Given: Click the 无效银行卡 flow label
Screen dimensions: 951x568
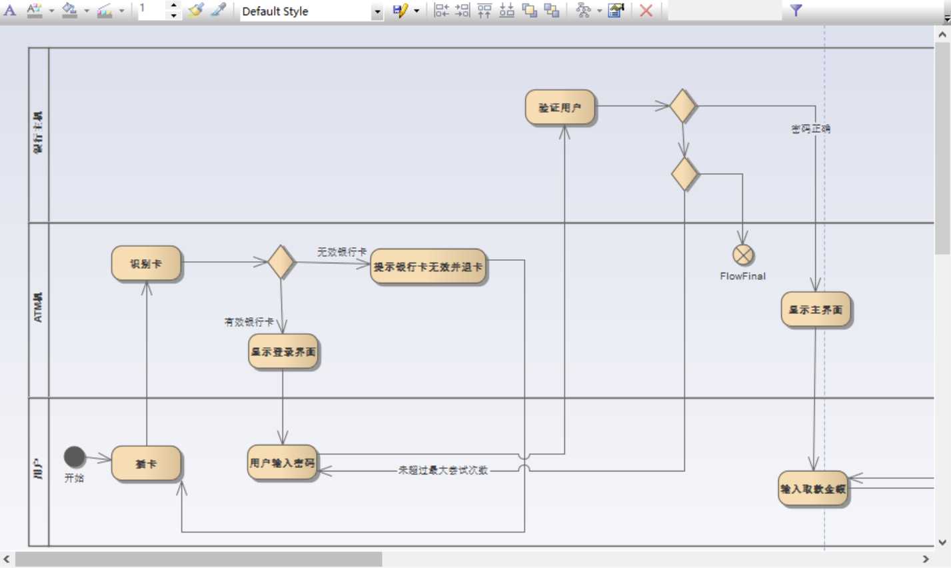Looking at the screenshot, I should point(341,252).
